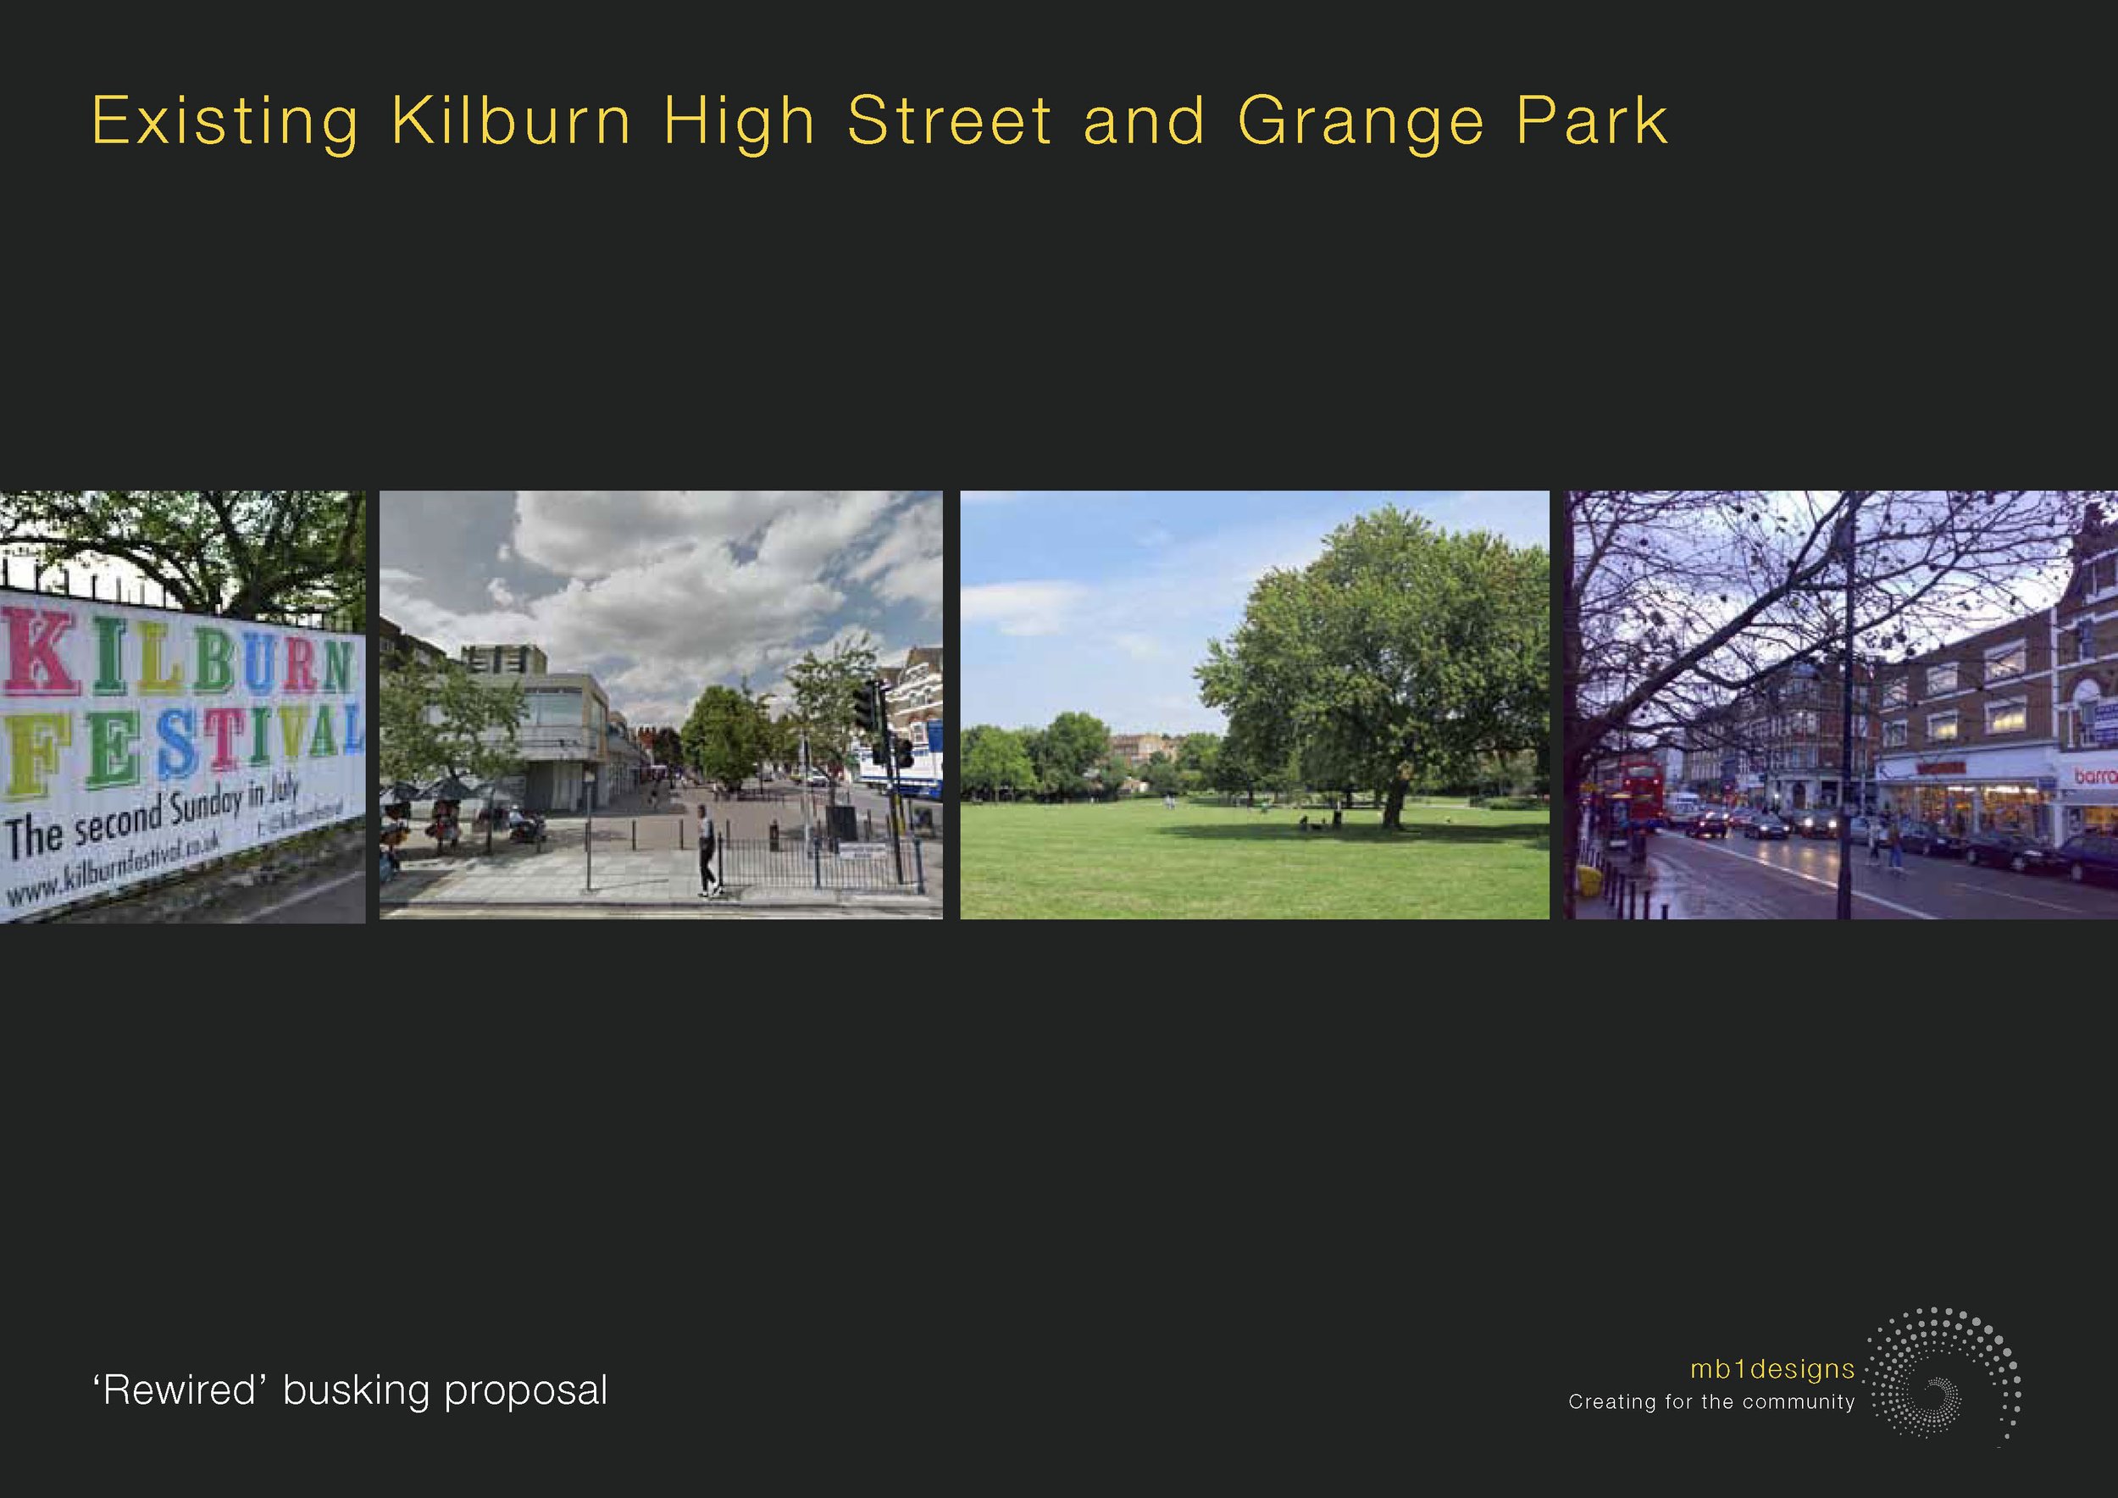The width and height of the screenshot is (2118, 1498).
Task: Click the Kilburn Festival banner photo
Action: [x=183, y=707]
